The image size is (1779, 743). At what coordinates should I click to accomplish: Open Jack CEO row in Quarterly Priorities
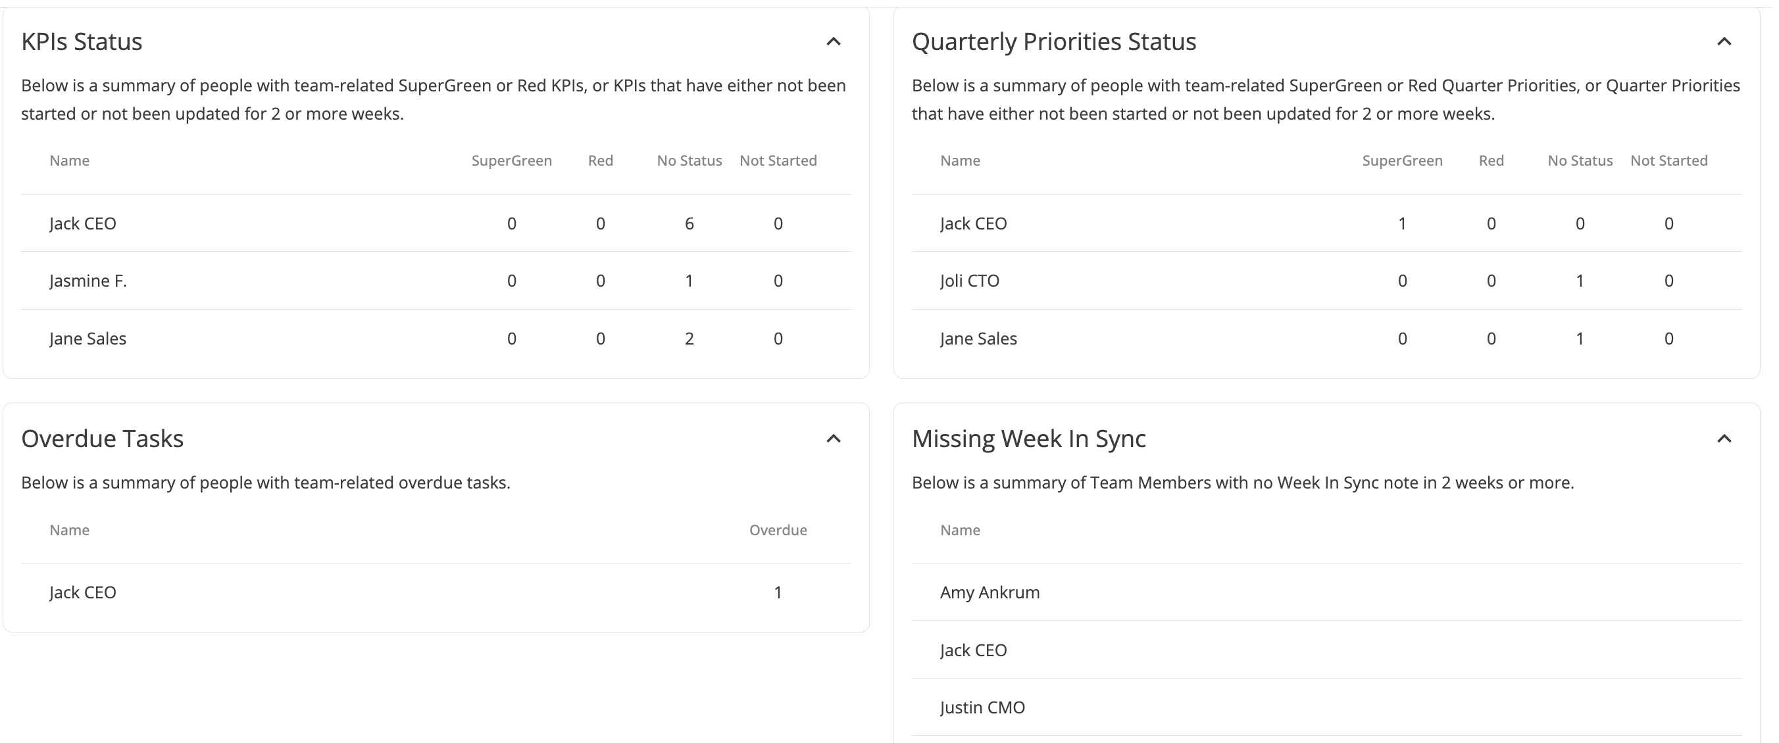tap(1326, 224)
